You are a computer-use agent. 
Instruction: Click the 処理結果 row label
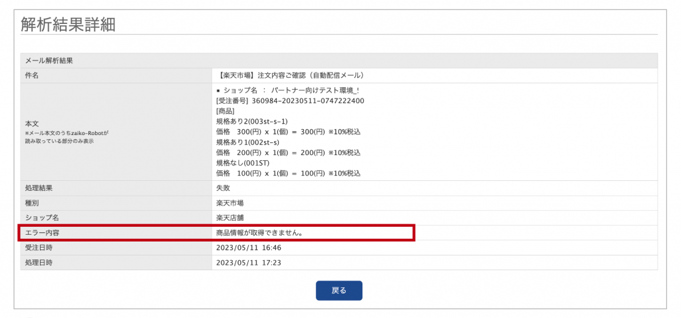39,188
